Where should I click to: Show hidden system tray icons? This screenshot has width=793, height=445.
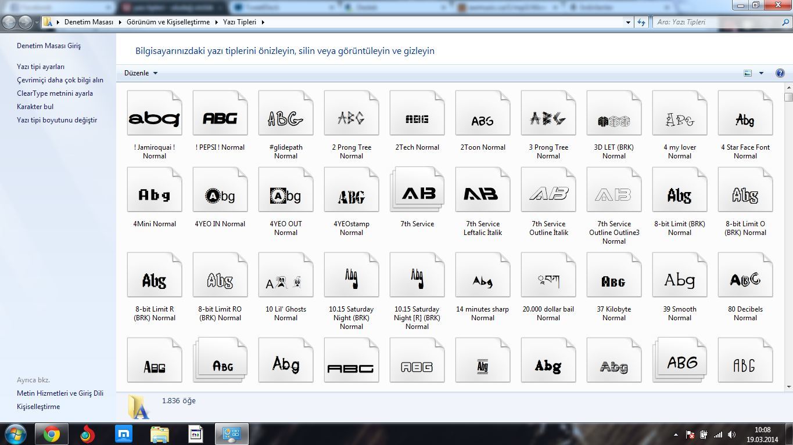click(675, 435)
